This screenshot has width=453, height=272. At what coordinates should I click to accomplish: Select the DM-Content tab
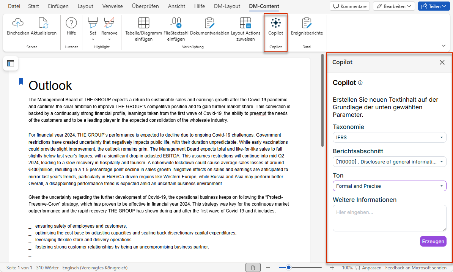[264, 6]
